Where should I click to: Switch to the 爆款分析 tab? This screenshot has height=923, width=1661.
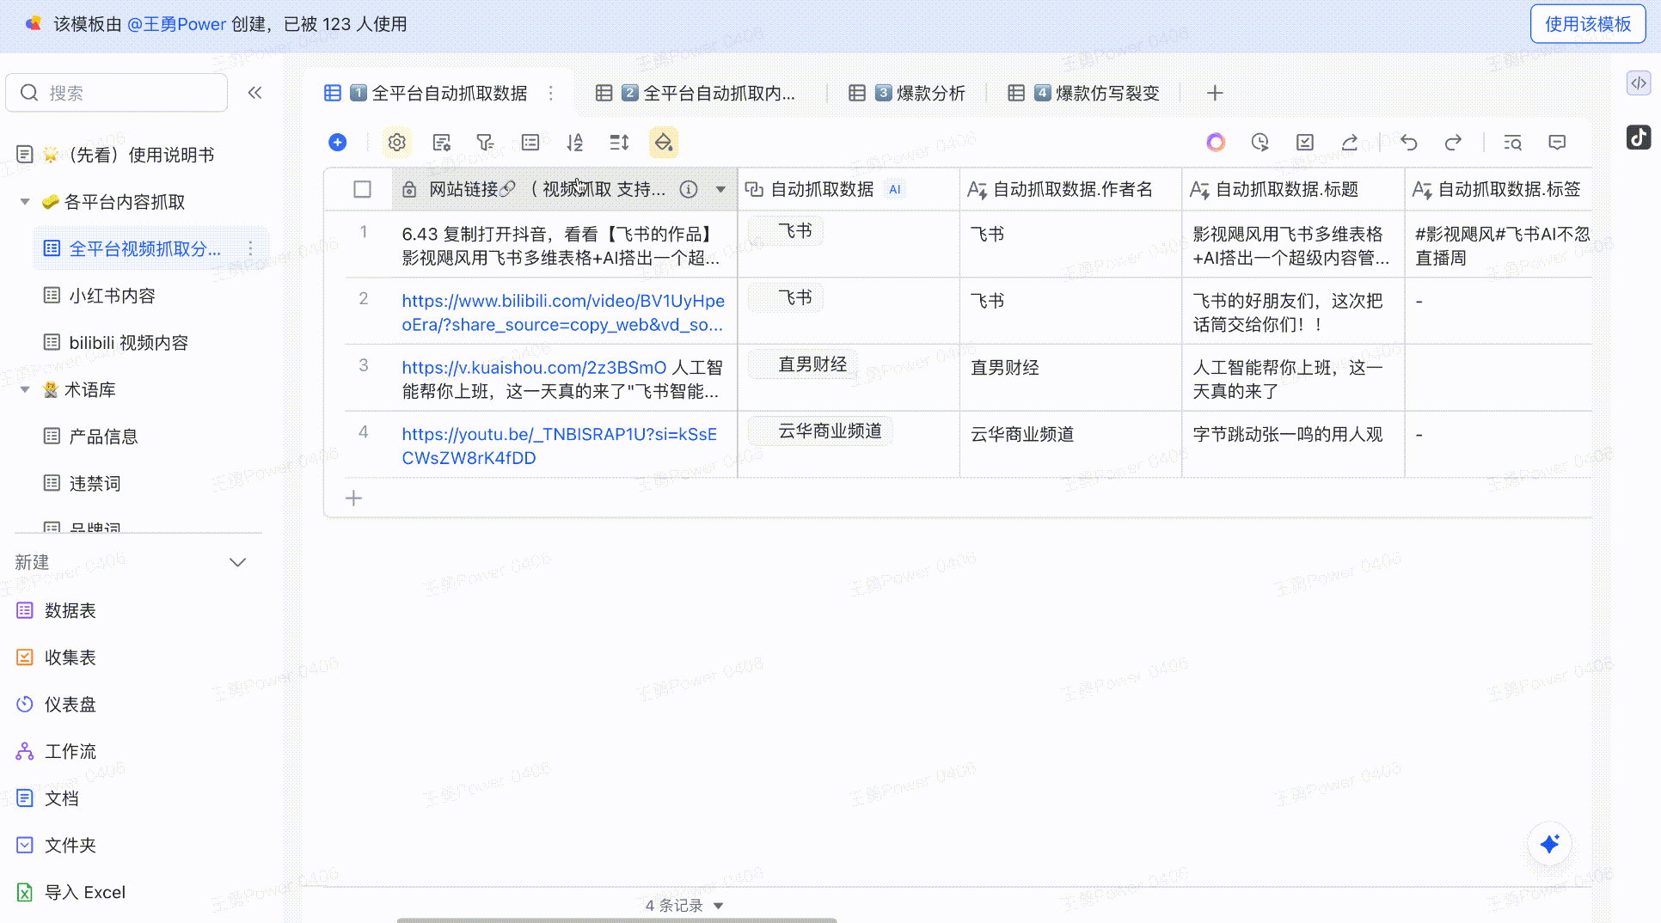point(919,93)
